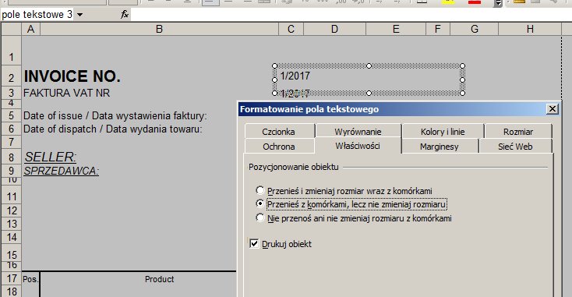
Task: Switch to the Ochrona tab
Action: 279,147
